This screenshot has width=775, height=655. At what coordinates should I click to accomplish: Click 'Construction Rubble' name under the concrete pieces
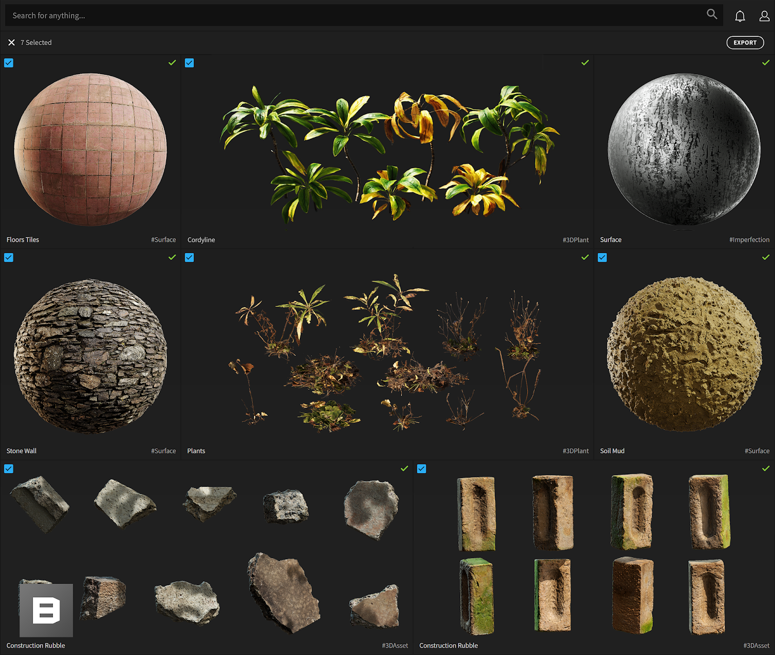[x=36, y=645]
